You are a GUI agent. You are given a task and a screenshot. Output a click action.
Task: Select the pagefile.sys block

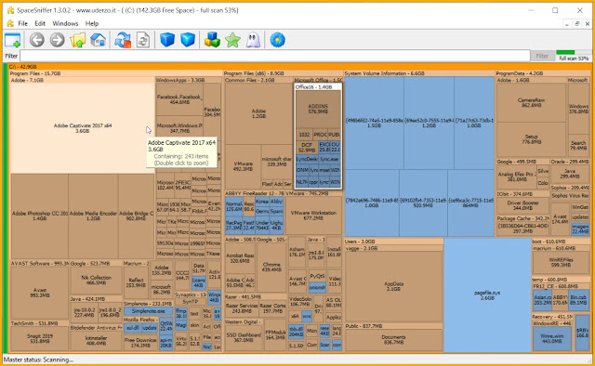[x=487, y=295]
